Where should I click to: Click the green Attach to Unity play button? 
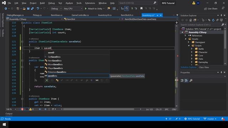tap(85, 9)
